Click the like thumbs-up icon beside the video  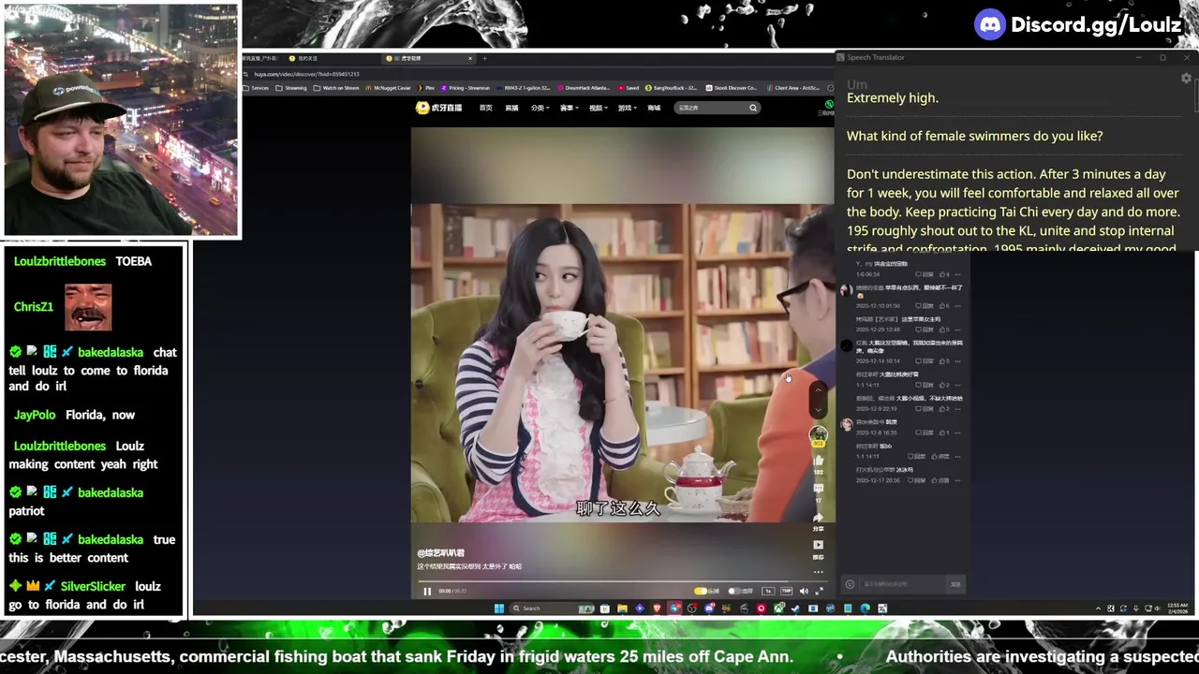(x=818, y=460)
